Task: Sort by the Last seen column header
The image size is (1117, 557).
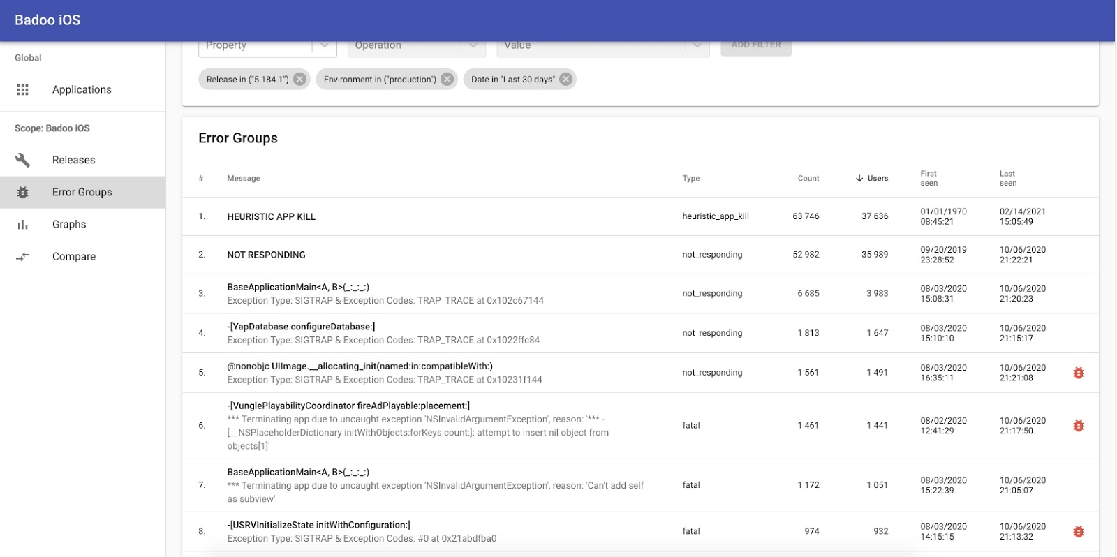Action: [x=1008, y=178]
